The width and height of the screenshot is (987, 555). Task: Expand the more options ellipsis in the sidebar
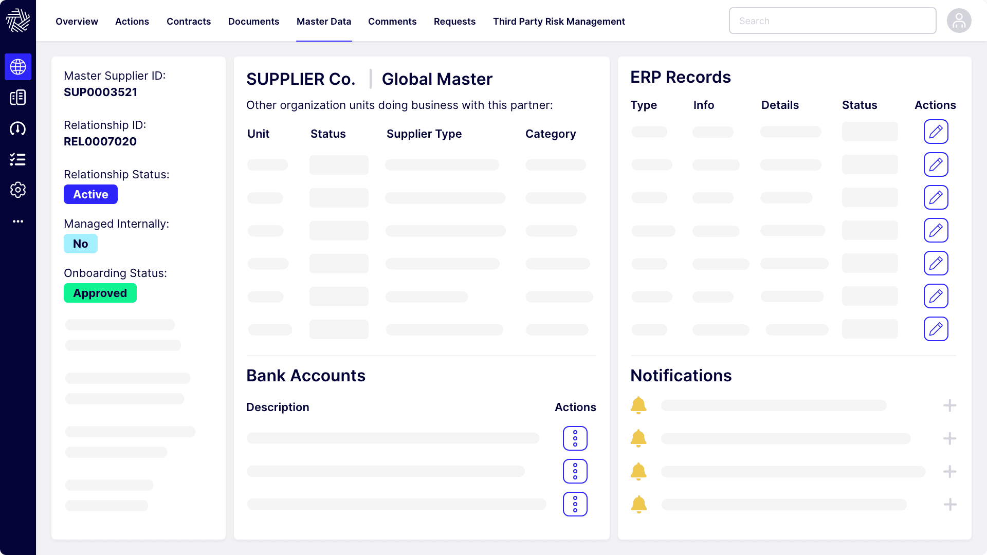[x=18, y=221]
